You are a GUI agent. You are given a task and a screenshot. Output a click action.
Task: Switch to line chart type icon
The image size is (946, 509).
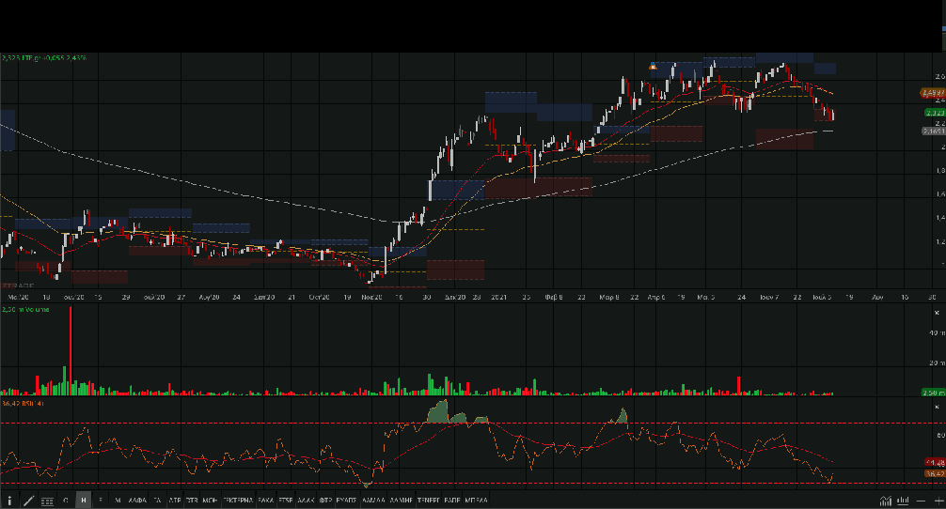pyautogui.click(x=886, y=501)
